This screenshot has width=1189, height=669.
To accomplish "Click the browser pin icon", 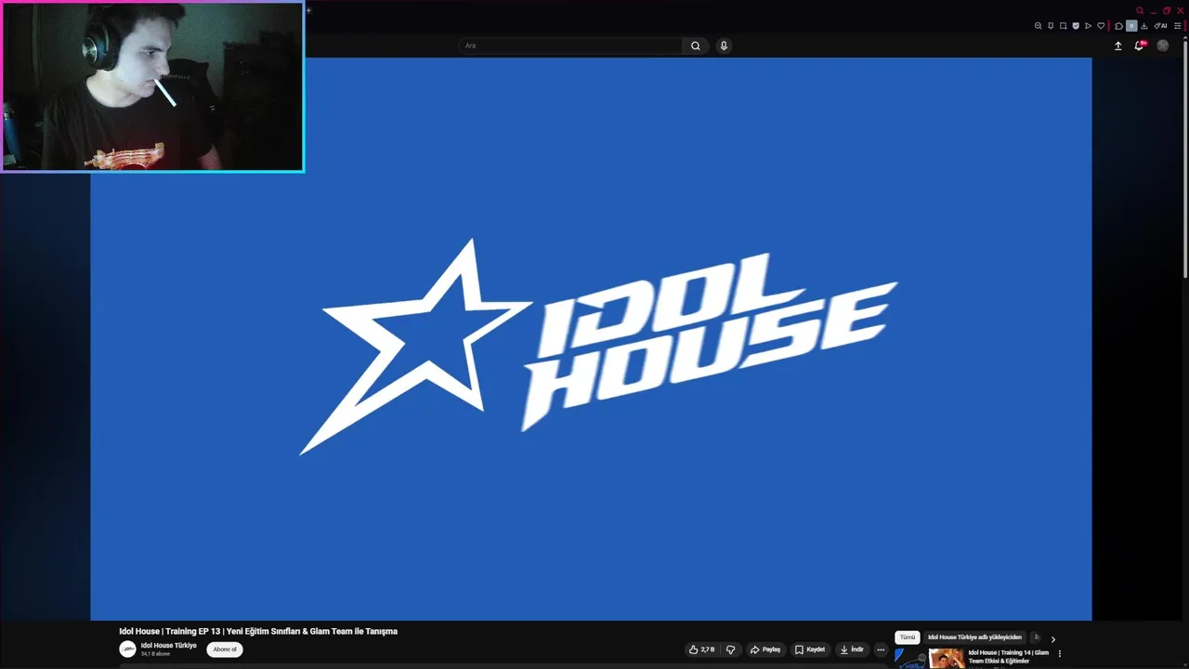I will (x=1051, y=26).
